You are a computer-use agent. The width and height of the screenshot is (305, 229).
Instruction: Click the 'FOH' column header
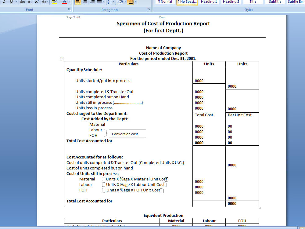pyautogui.click(x=242, y=221)
